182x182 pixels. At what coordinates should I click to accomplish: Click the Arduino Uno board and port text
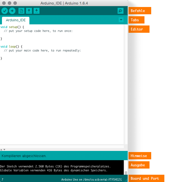92,179
